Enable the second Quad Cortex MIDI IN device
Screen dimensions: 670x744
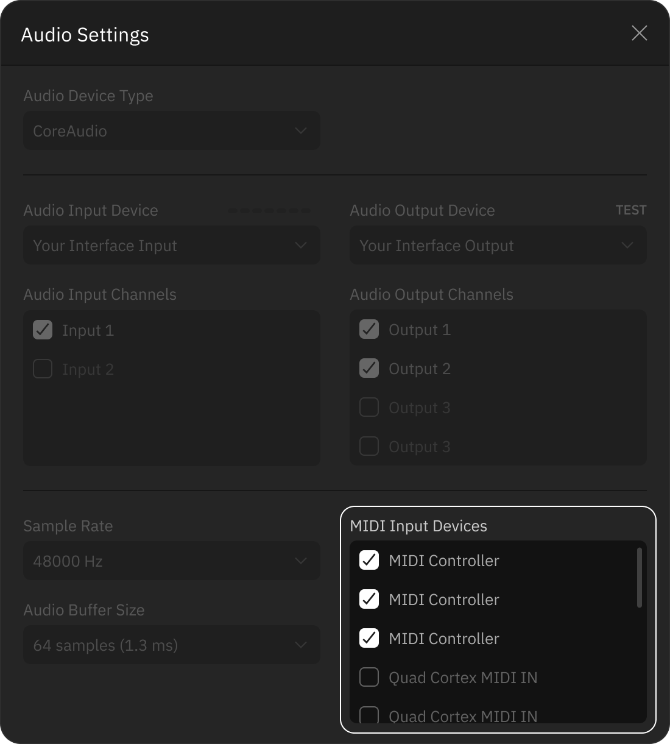368,715
